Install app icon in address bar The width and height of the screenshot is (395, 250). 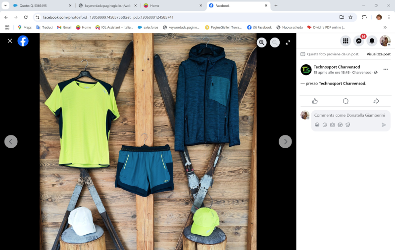pos(342,17)
